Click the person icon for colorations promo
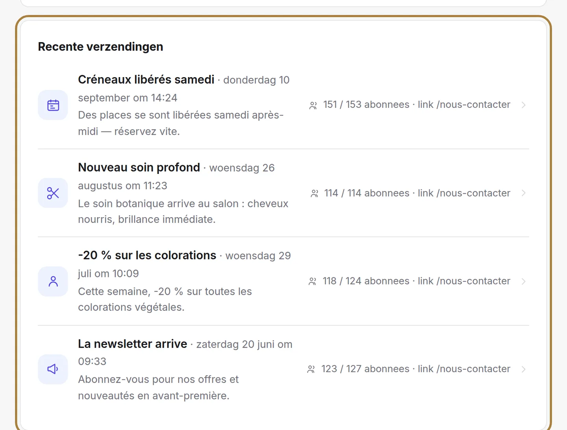 click(53, 281)
